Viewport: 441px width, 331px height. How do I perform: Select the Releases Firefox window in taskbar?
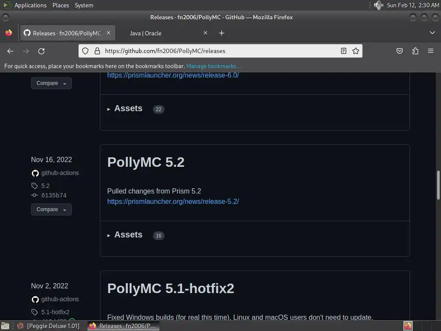click(x=123, y=326)
